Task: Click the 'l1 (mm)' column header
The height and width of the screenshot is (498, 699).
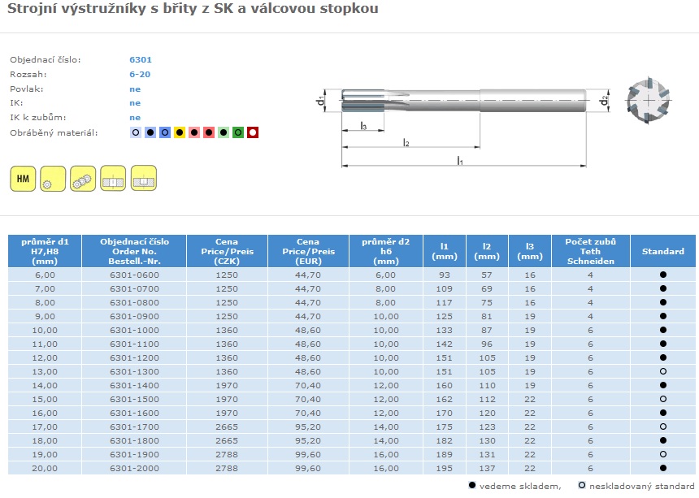Action: pos(445,251)
